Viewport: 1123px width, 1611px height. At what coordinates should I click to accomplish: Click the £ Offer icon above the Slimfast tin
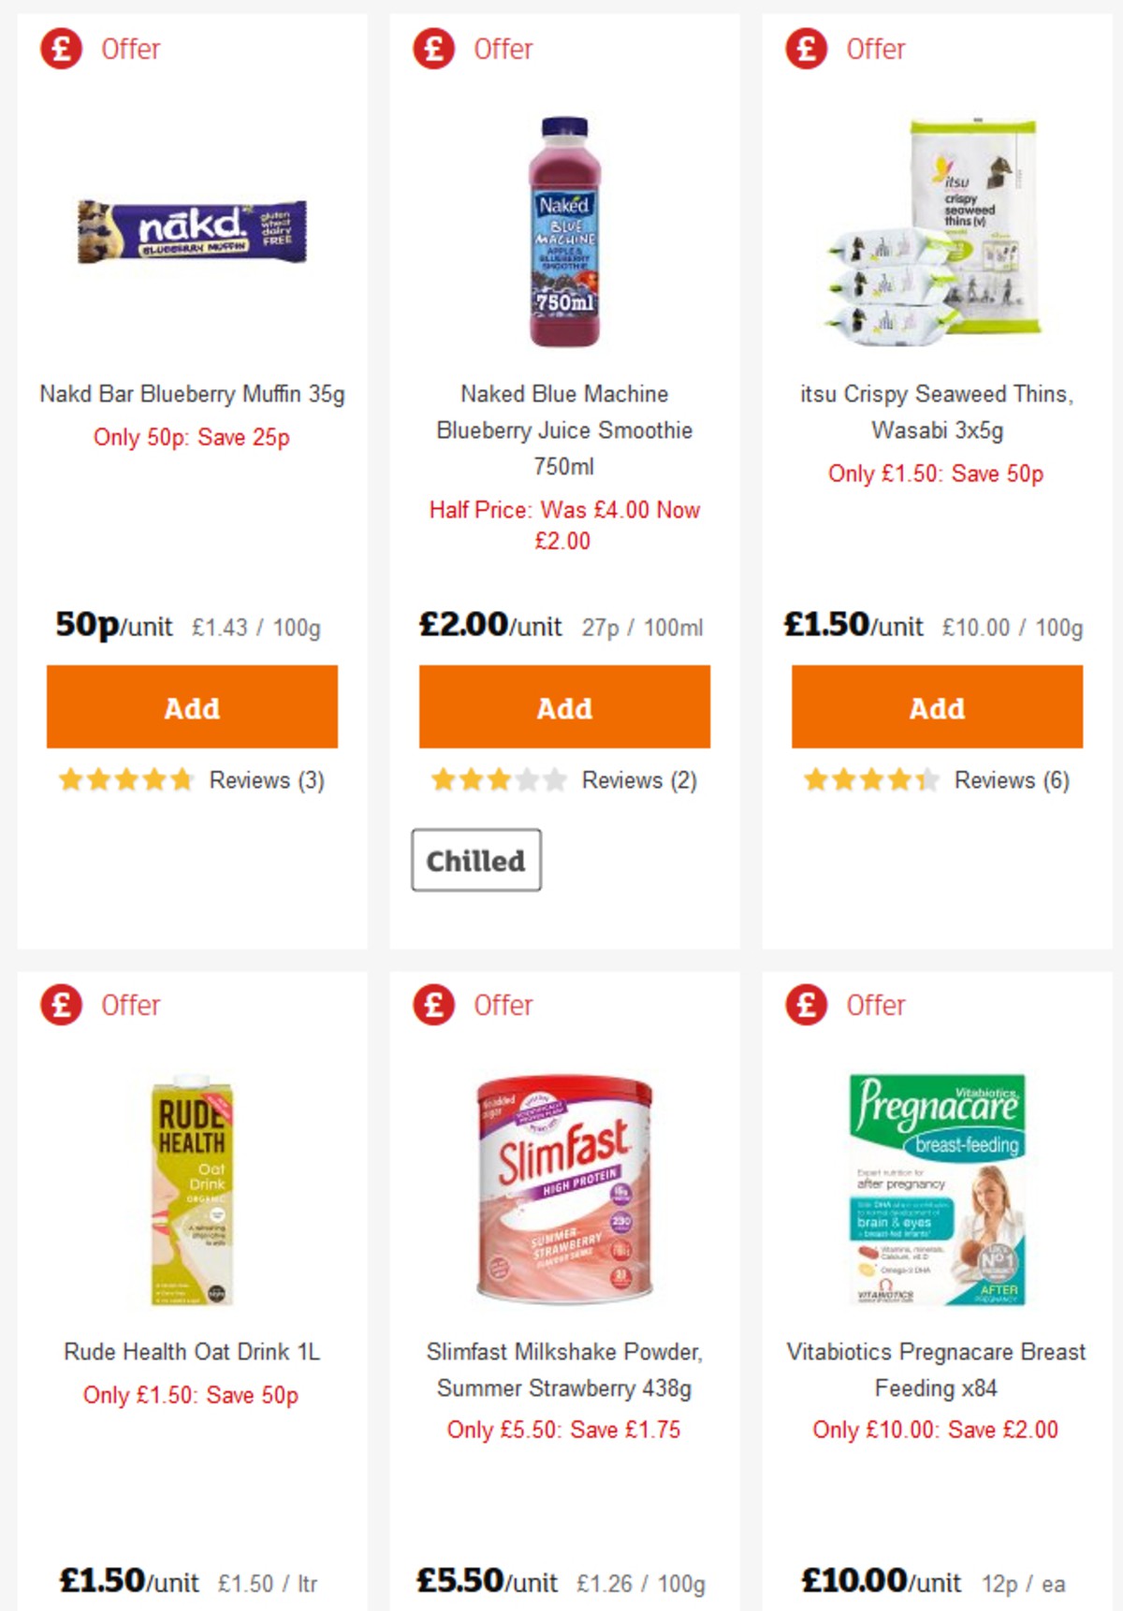(x=431, y=1006)
